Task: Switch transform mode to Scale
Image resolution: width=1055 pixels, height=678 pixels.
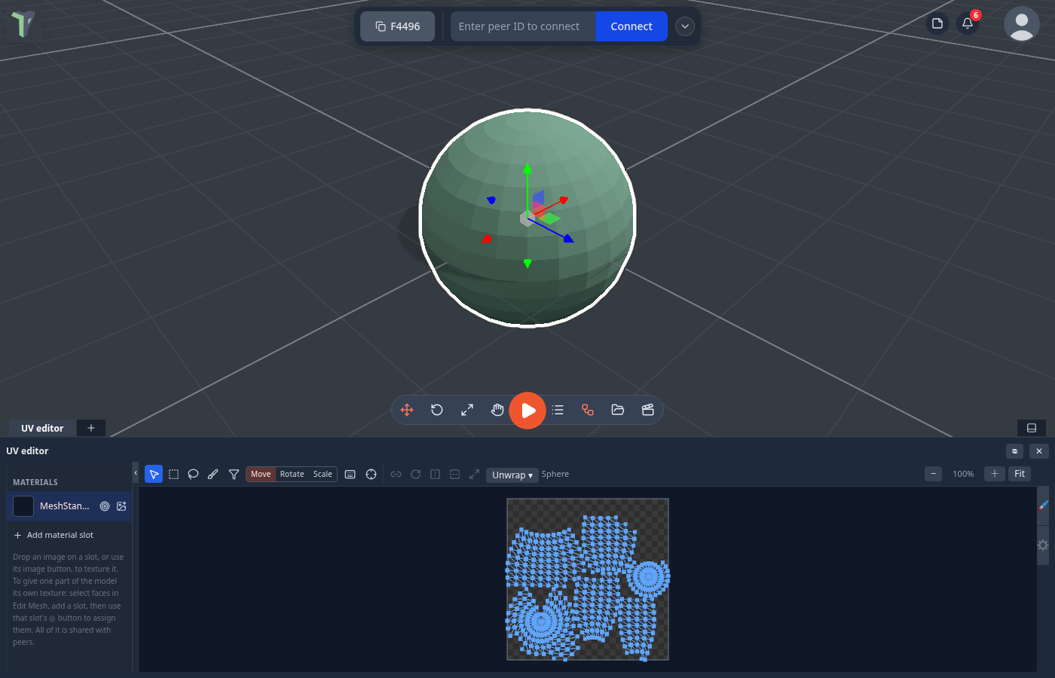Action: pyautogui.click(x=323, y=474)
